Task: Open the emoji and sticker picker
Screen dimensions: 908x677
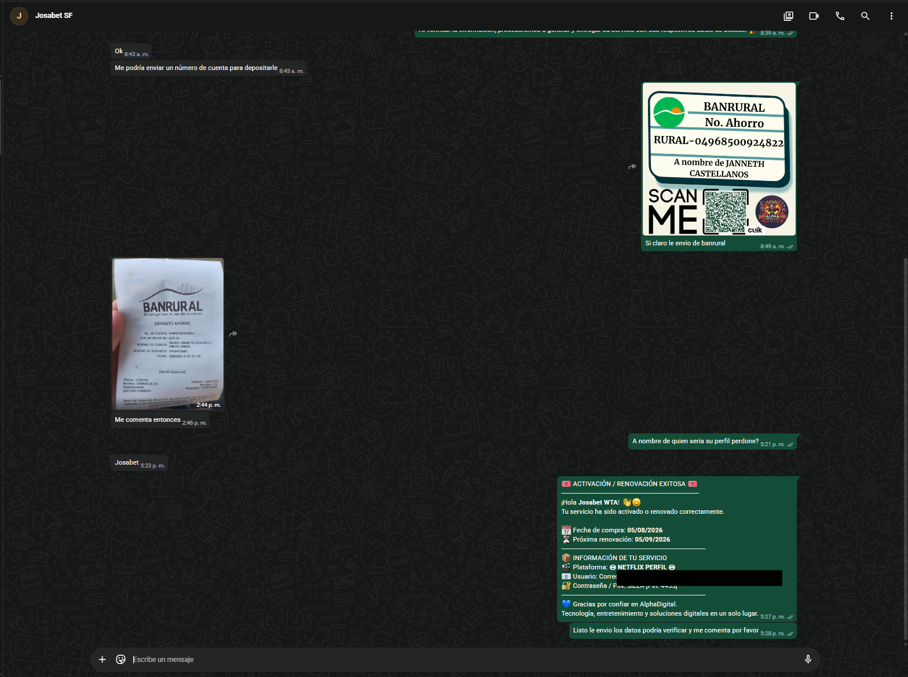Action: click(120, 659)
